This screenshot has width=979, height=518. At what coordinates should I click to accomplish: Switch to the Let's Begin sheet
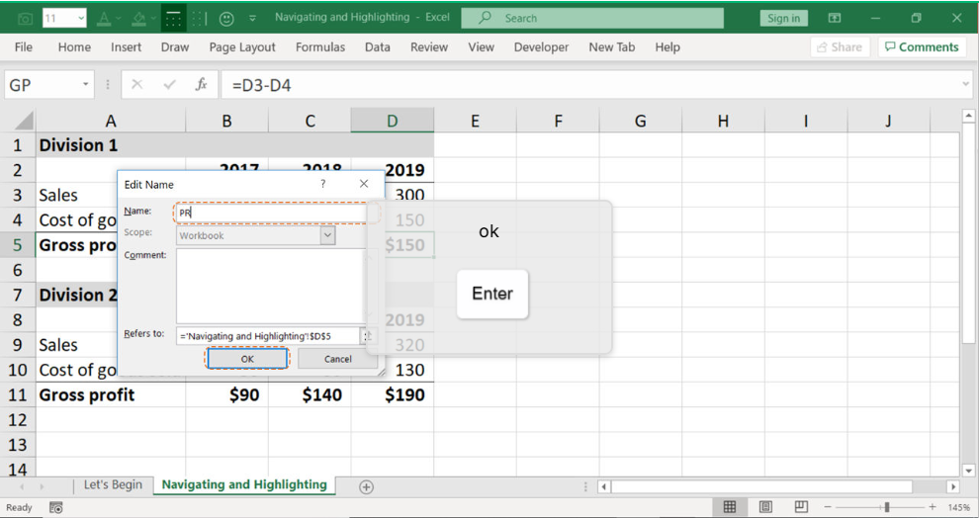113,485
